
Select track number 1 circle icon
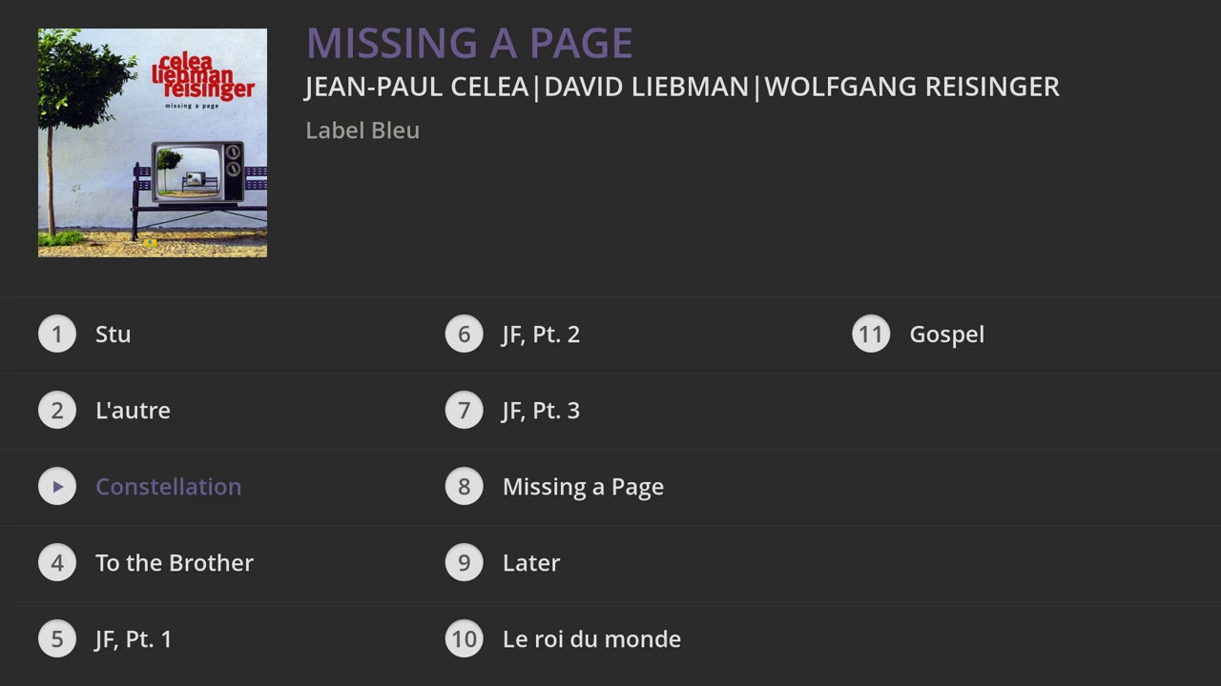(x=57, y=334)
